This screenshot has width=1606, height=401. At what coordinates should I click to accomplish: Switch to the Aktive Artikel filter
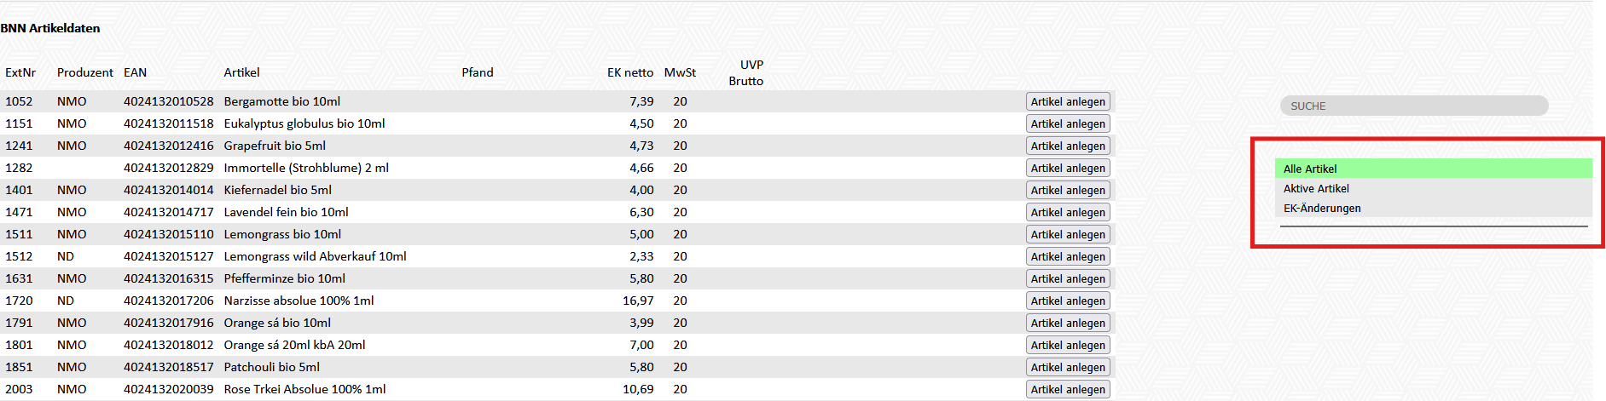point(1316,188)
